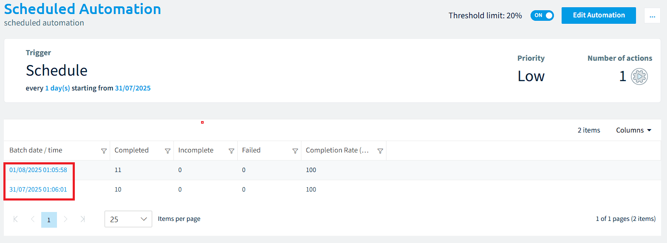The image size is (667, 243).
Task: Open the three-dot more options menu
Action: 652,16
